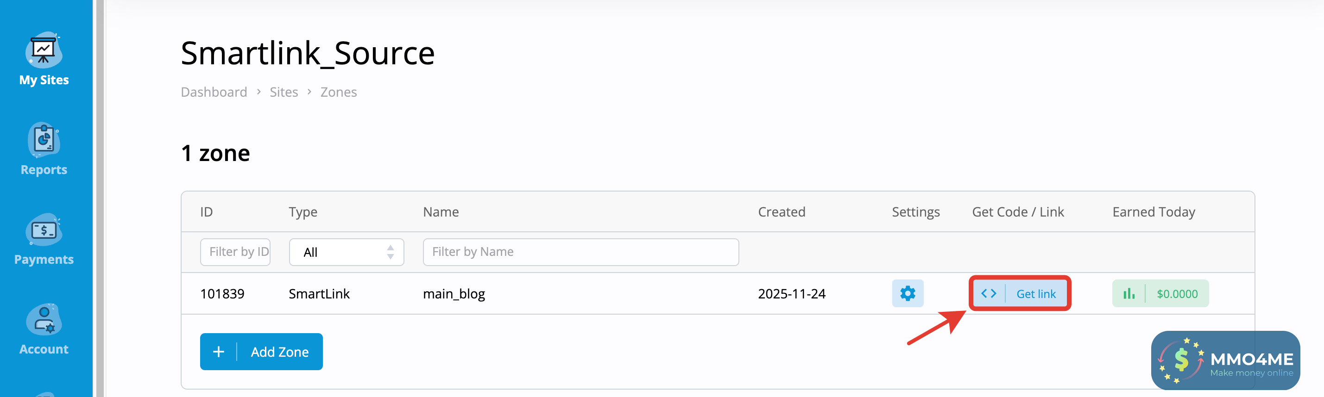The width and height of the screenshot is (1324, 397).
Task: Open the Type filter dropdown showing All
Action: tap(346, 252)
